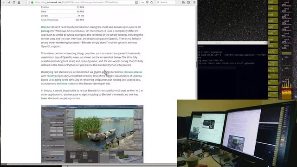Image resolution: width=297 pixels, height=167 pixels.
Task: Click the webcam overlay showing the monitors
Action: coord(237,133)
